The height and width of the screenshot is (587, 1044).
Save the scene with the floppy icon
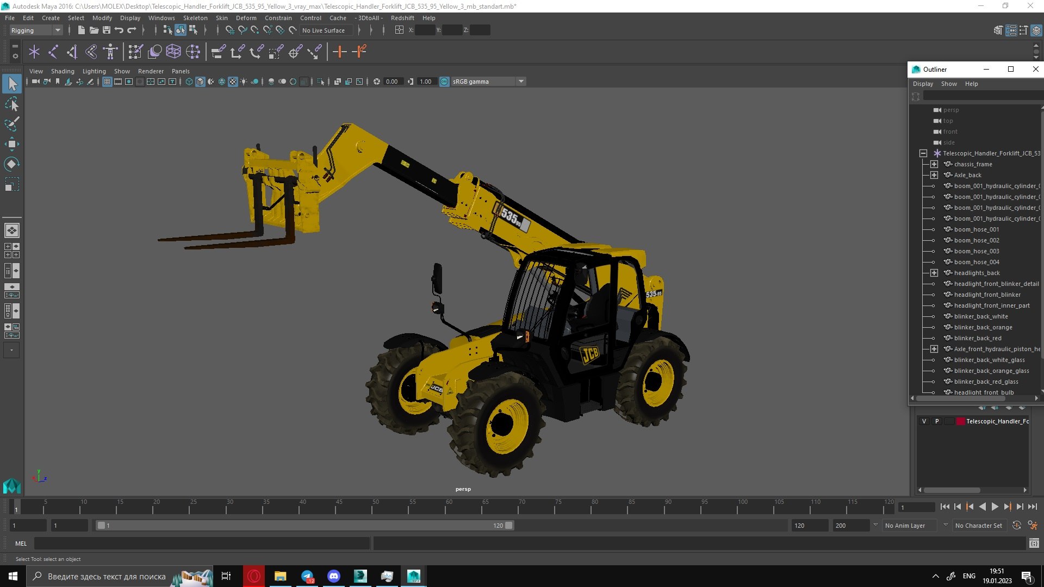click(107, 30)
